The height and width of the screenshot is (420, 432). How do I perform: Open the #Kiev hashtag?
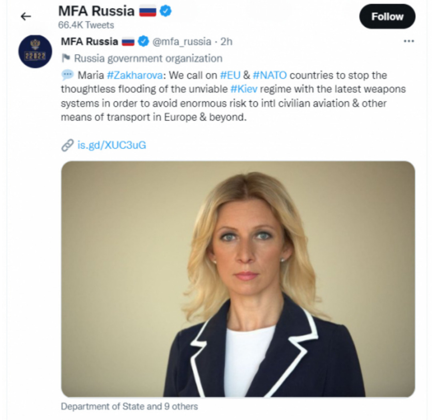[x=244, y=89]
